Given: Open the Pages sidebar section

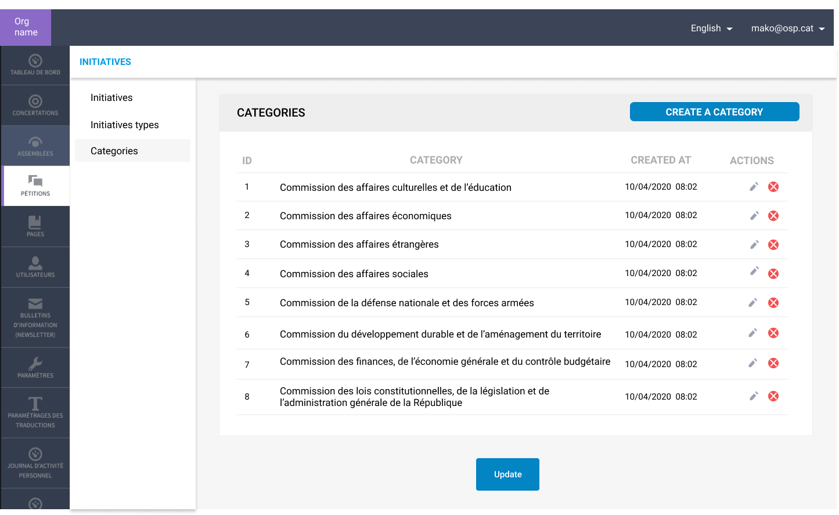Looking at the screenshot, I should click(x=35, y=226).
